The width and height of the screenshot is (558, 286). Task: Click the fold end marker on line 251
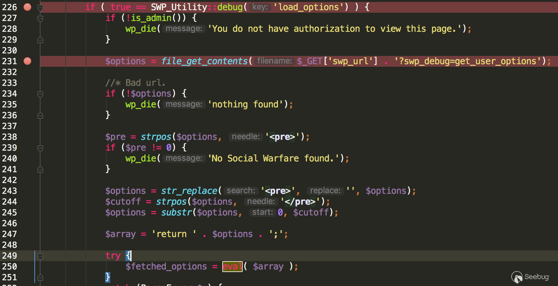point(40,277)
